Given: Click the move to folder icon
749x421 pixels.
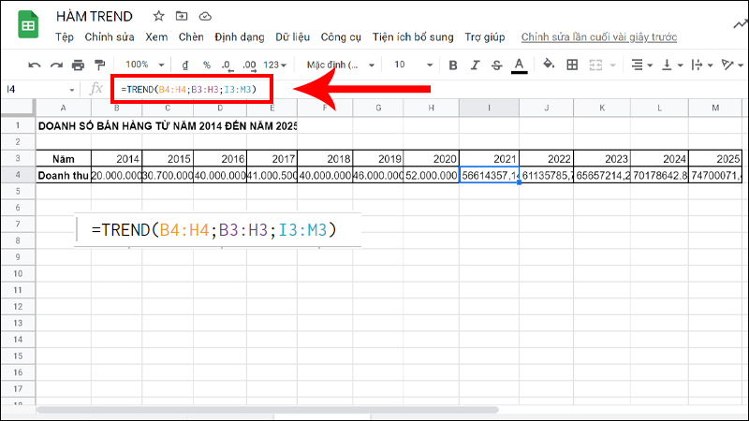Looking at the screenshot, I should click(x=182, y=17).
